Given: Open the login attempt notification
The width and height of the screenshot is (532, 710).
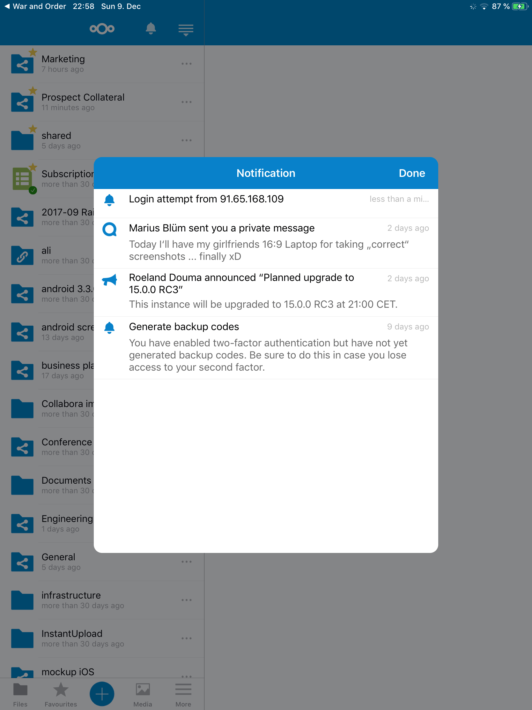Looking at the screenshot, I should click(x=206, y=199).
